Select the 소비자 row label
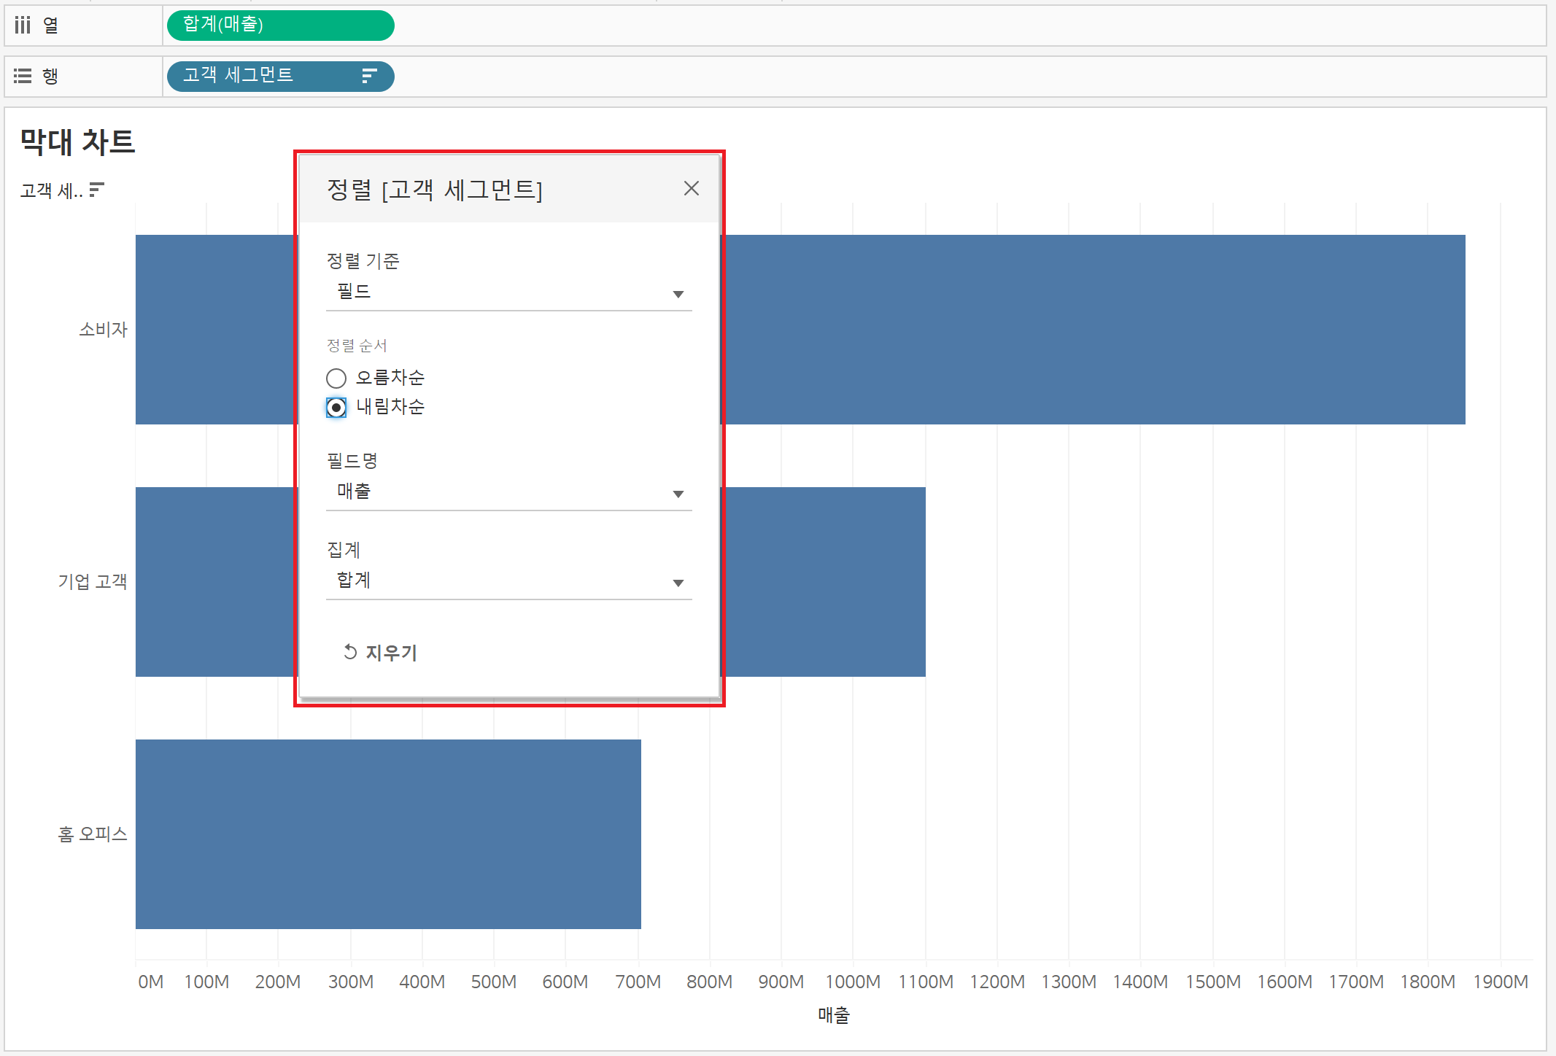1556x1056 pixels. pyautogui.click(x=103, y=330)
